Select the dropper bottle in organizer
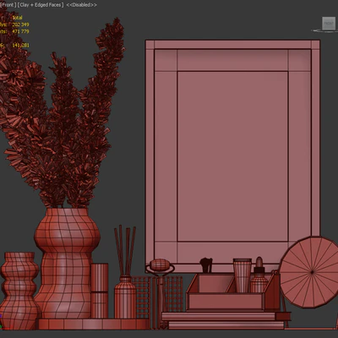 click(259, 275)
